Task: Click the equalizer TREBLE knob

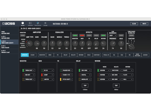Action: pyautogui.click(x=67, y=43)
